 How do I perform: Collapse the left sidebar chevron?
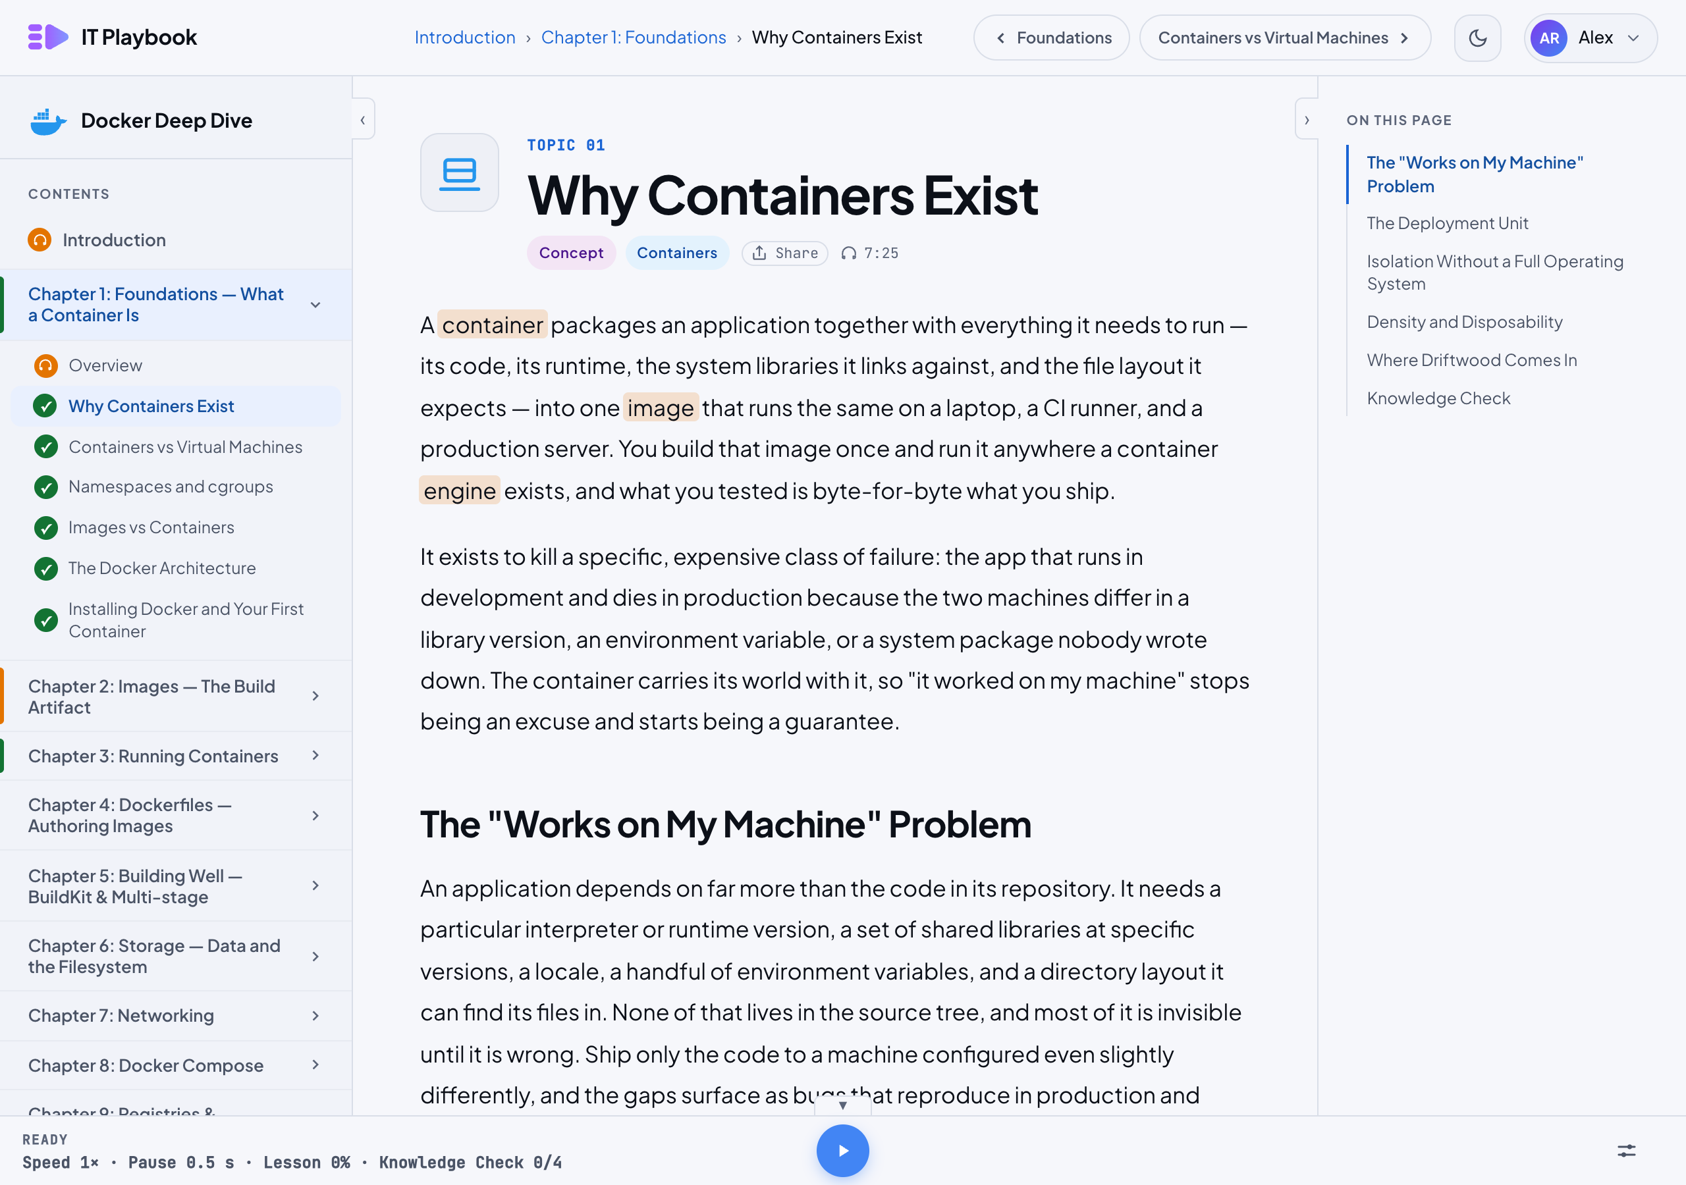click(363, 120)
